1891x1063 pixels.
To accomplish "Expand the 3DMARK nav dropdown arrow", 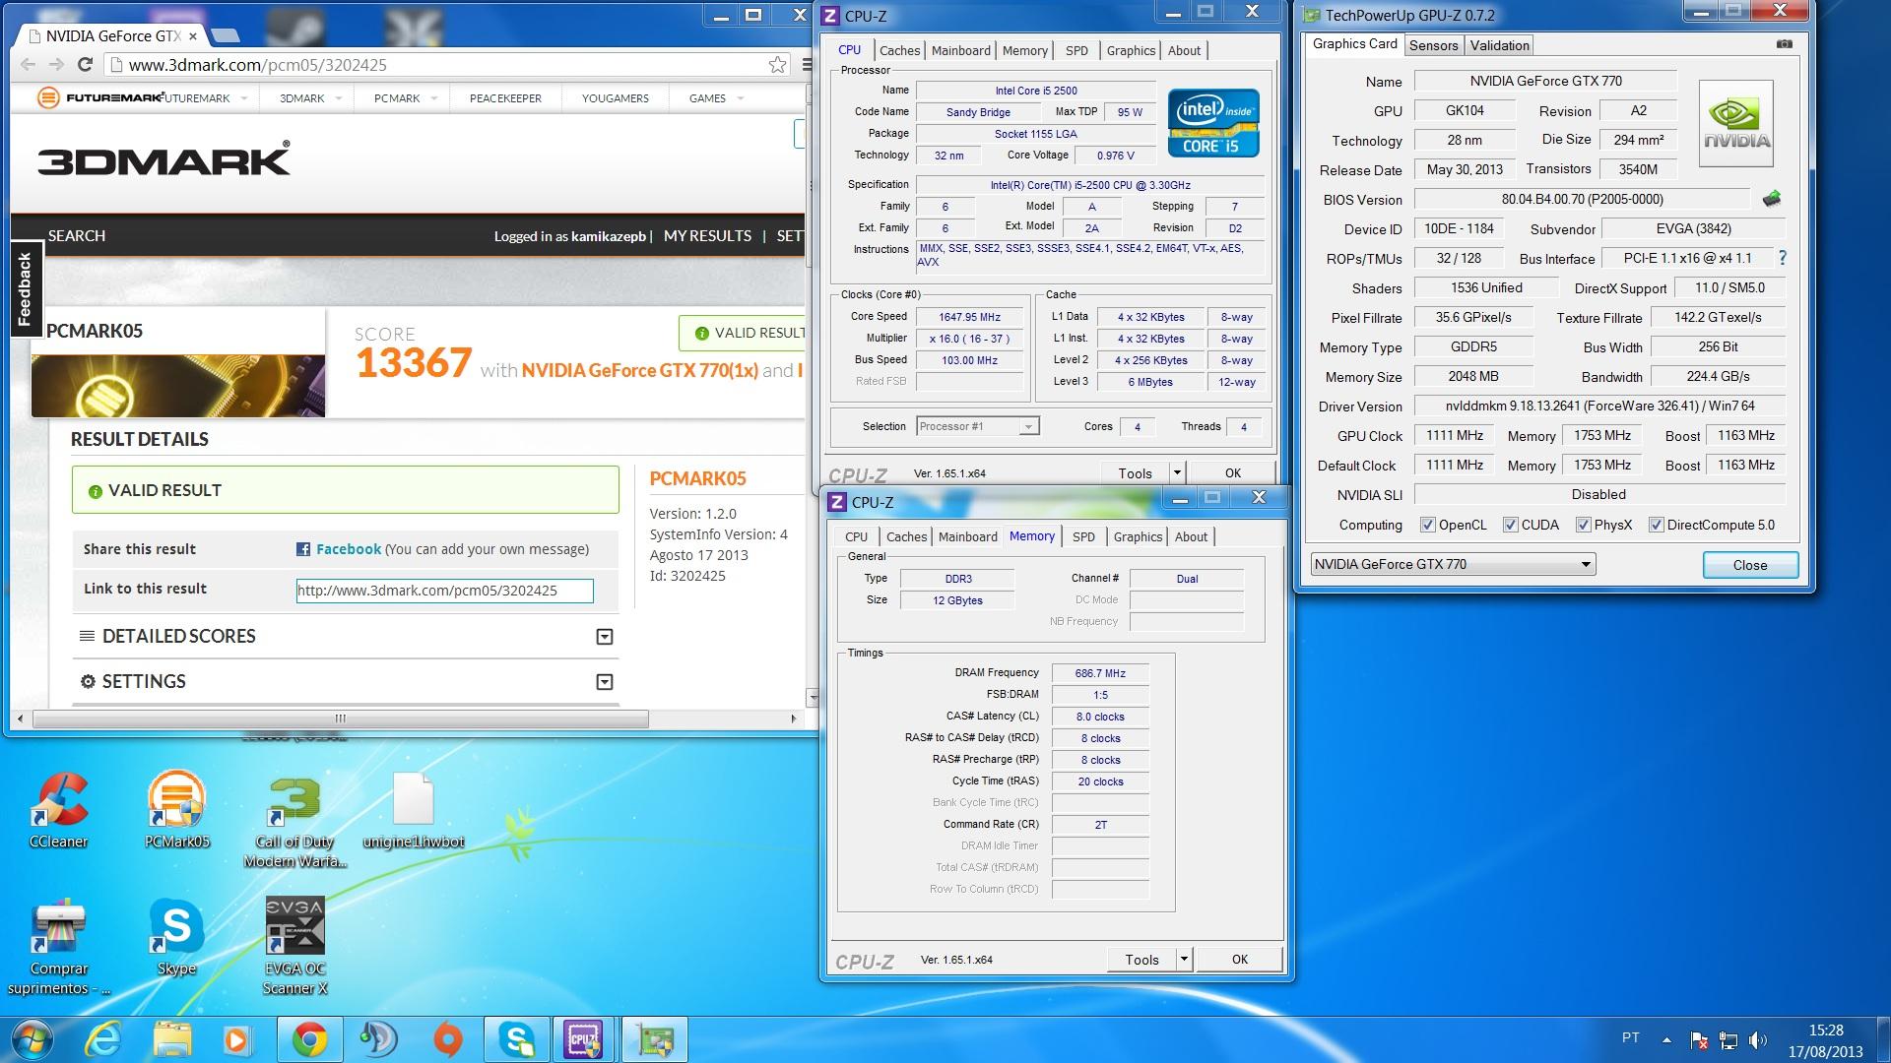I will [338, 98].
